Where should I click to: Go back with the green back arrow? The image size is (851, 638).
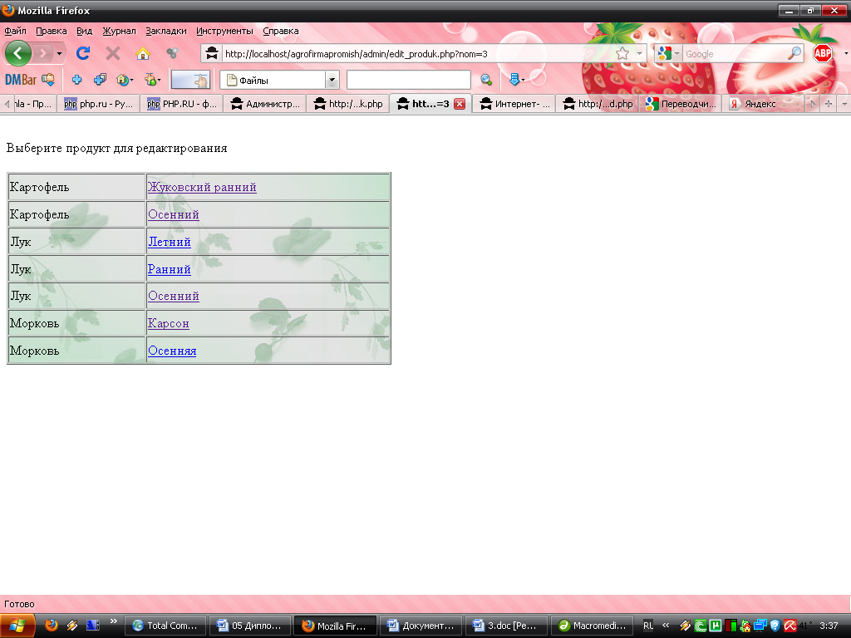click(x=18, y=53)
